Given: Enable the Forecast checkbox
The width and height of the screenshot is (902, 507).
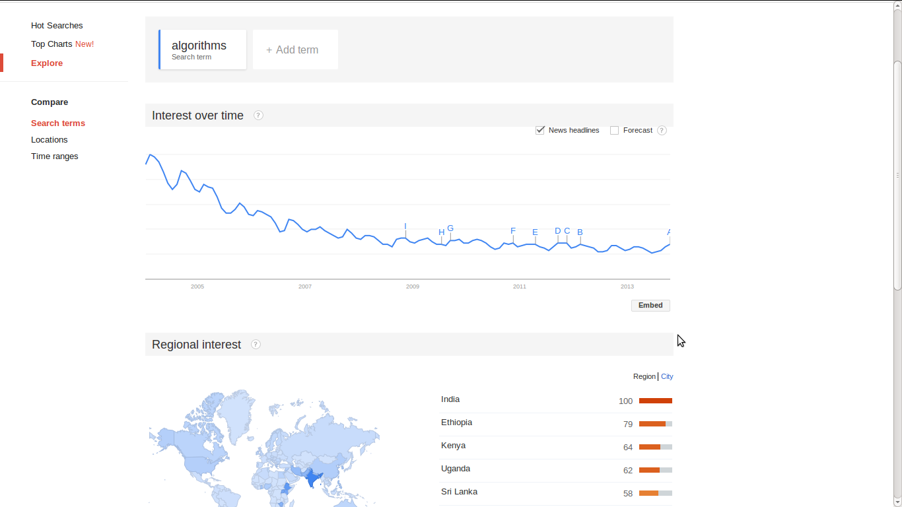Looking at the screenshot, I should 614,130.
